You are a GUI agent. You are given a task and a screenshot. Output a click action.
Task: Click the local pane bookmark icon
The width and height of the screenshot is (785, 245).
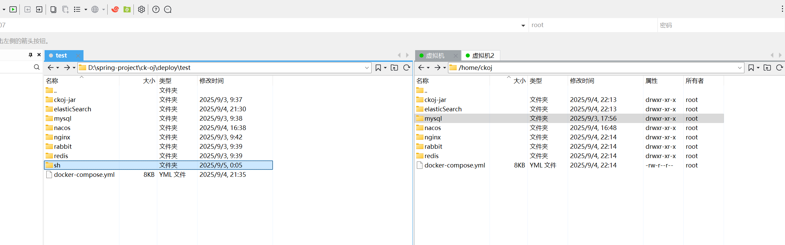coord(378,68)
